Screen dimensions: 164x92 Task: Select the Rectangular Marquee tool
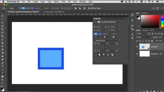coord(2,19)
